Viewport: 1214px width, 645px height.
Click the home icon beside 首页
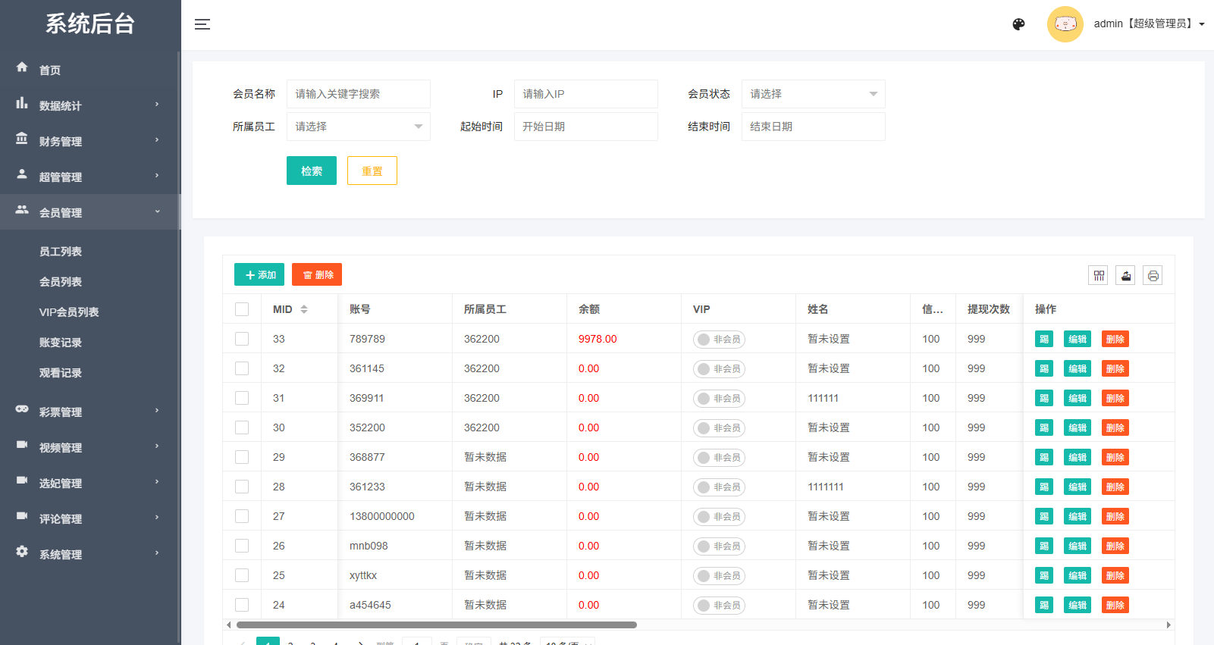coord(22,67)
